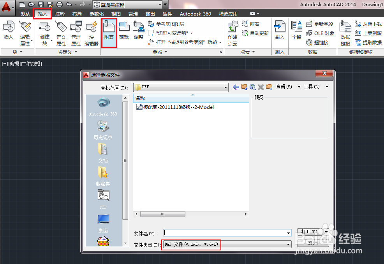Click the Plot printer icon in quick access toolbar
384x264 pixels.
coord(60,4)
